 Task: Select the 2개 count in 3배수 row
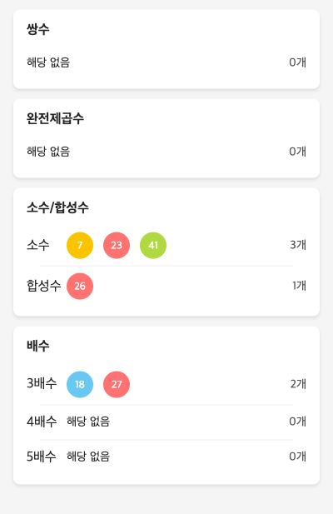[298, 383]
